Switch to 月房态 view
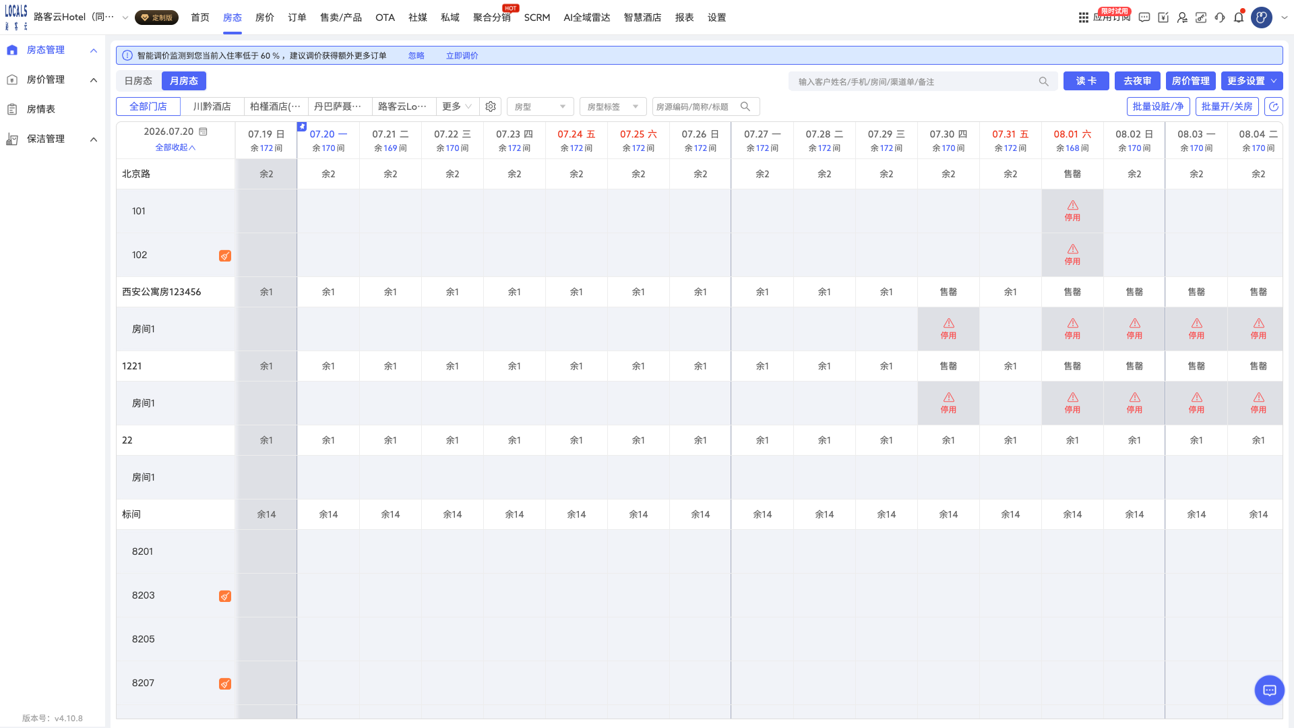Image resolution: width=1294 pixels, height=728 pixels. click(184, 81)
